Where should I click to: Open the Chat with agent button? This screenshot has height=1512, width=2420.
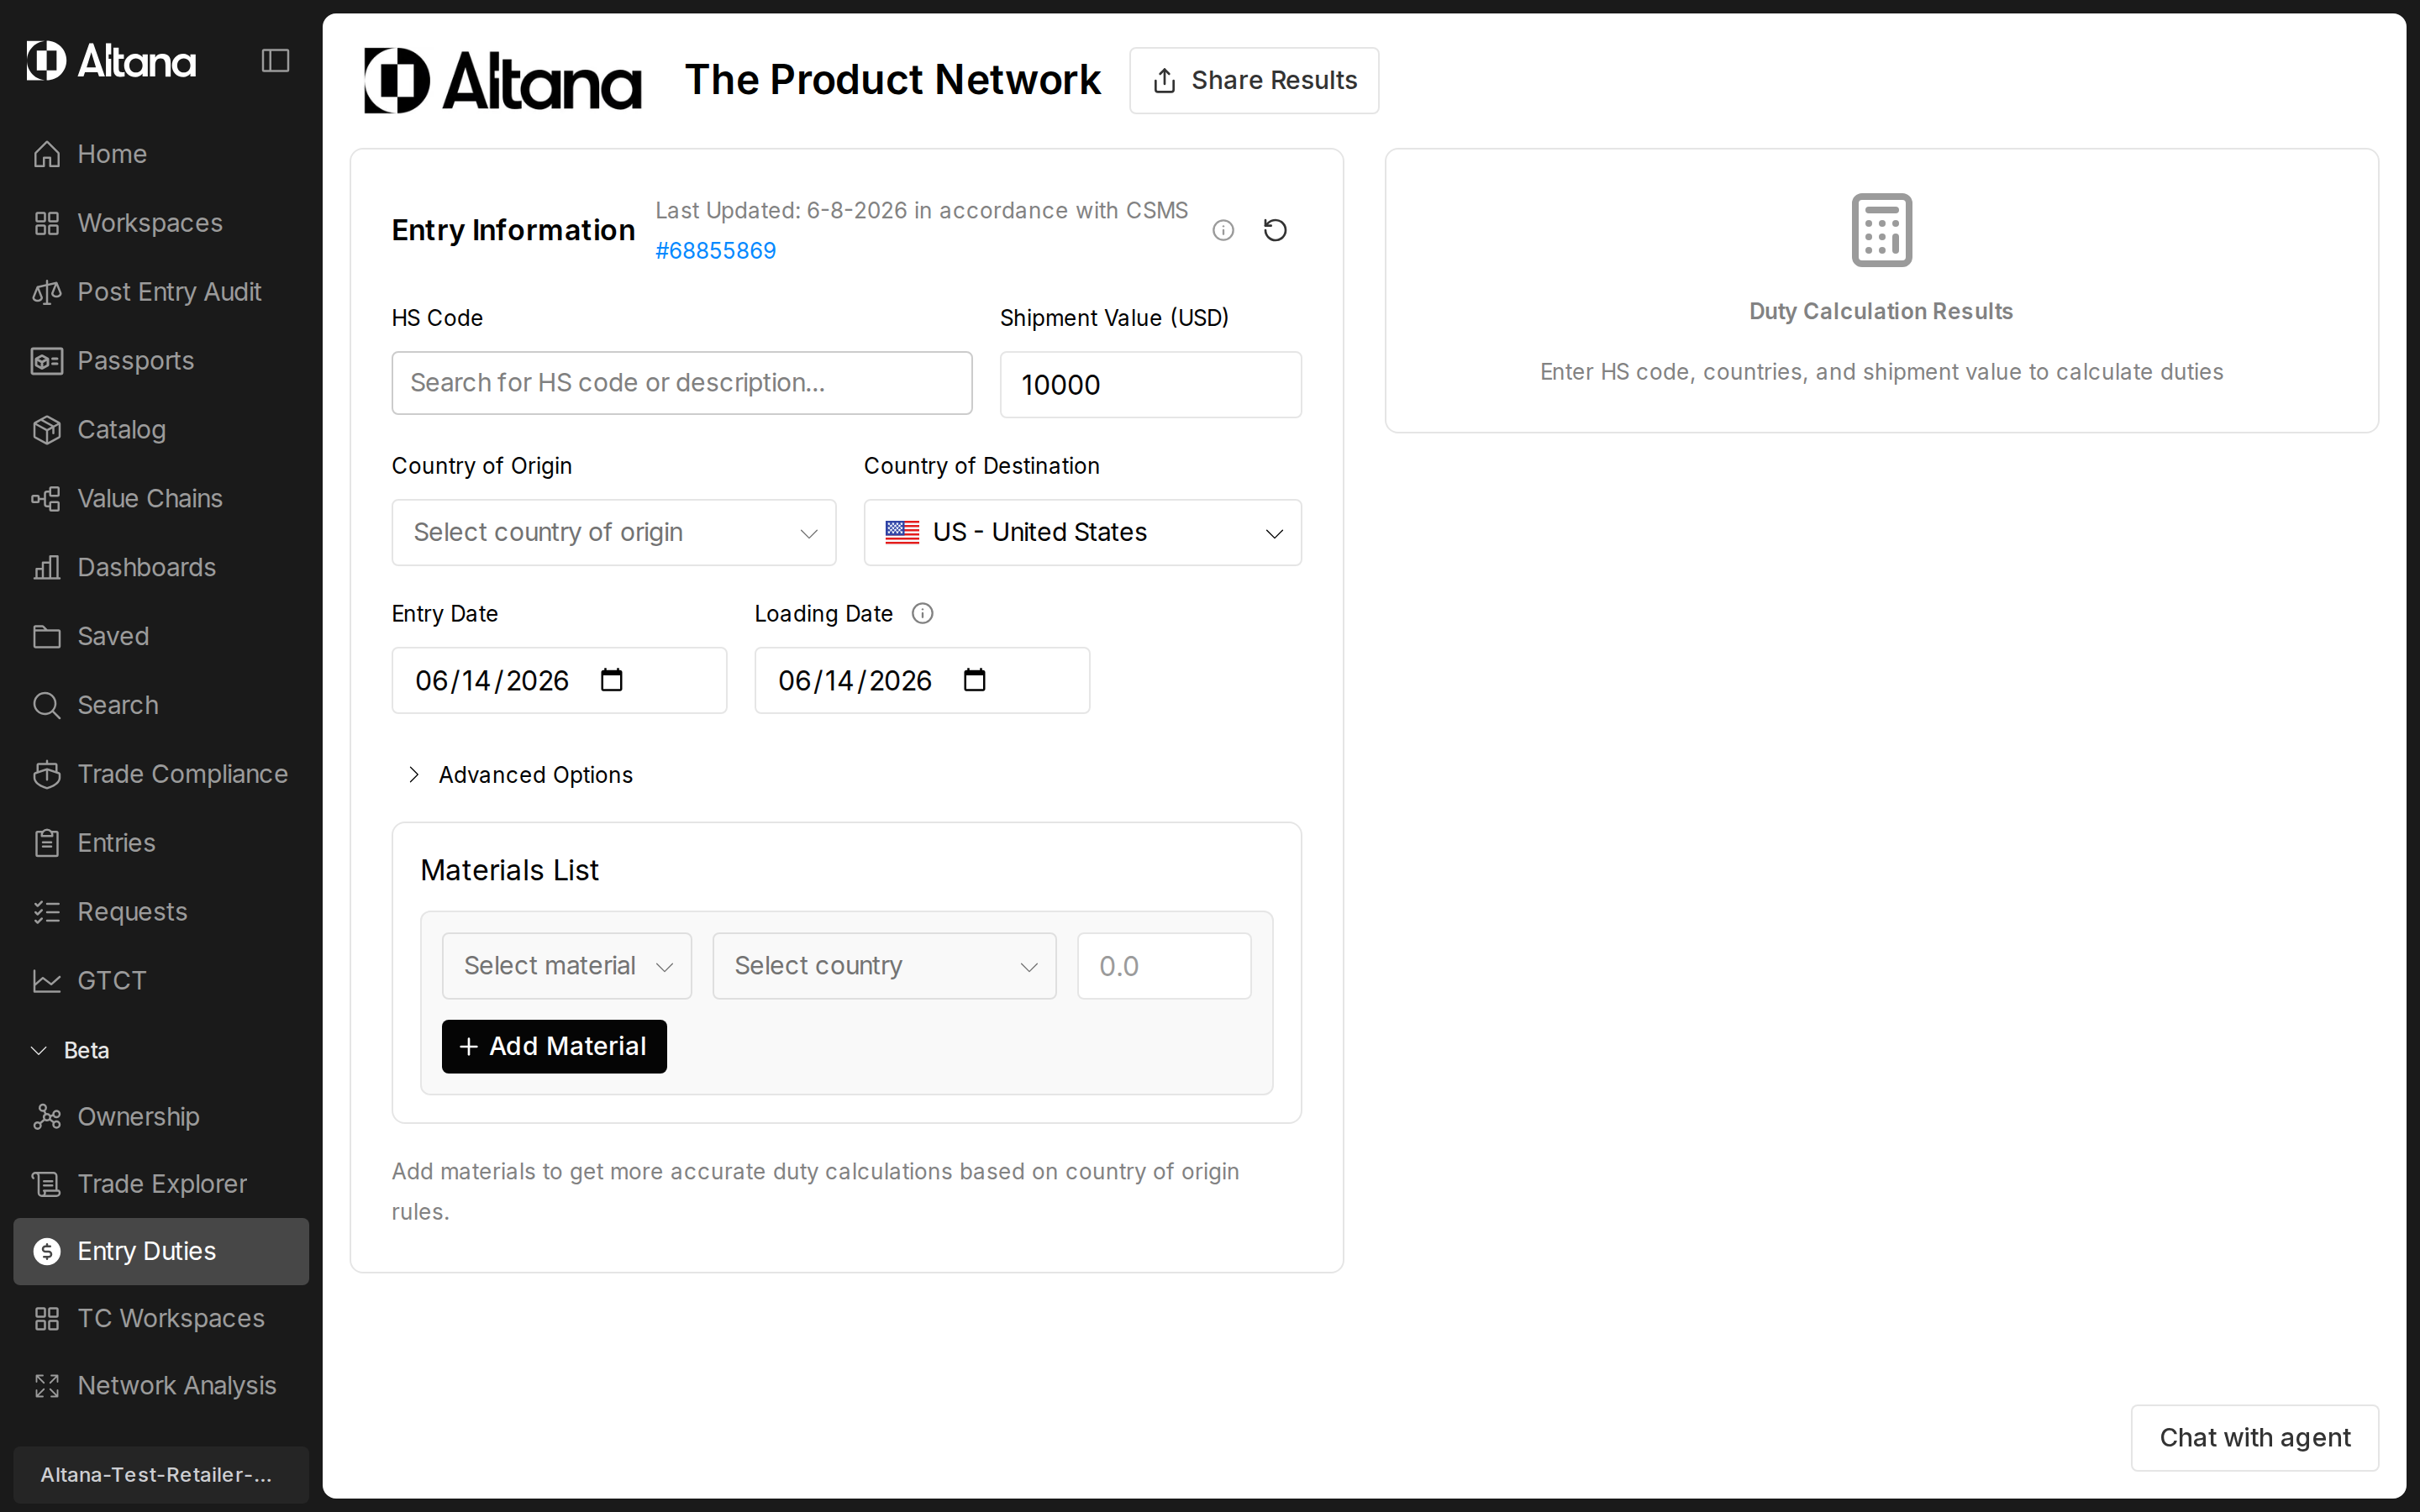coord(2254,1438)
